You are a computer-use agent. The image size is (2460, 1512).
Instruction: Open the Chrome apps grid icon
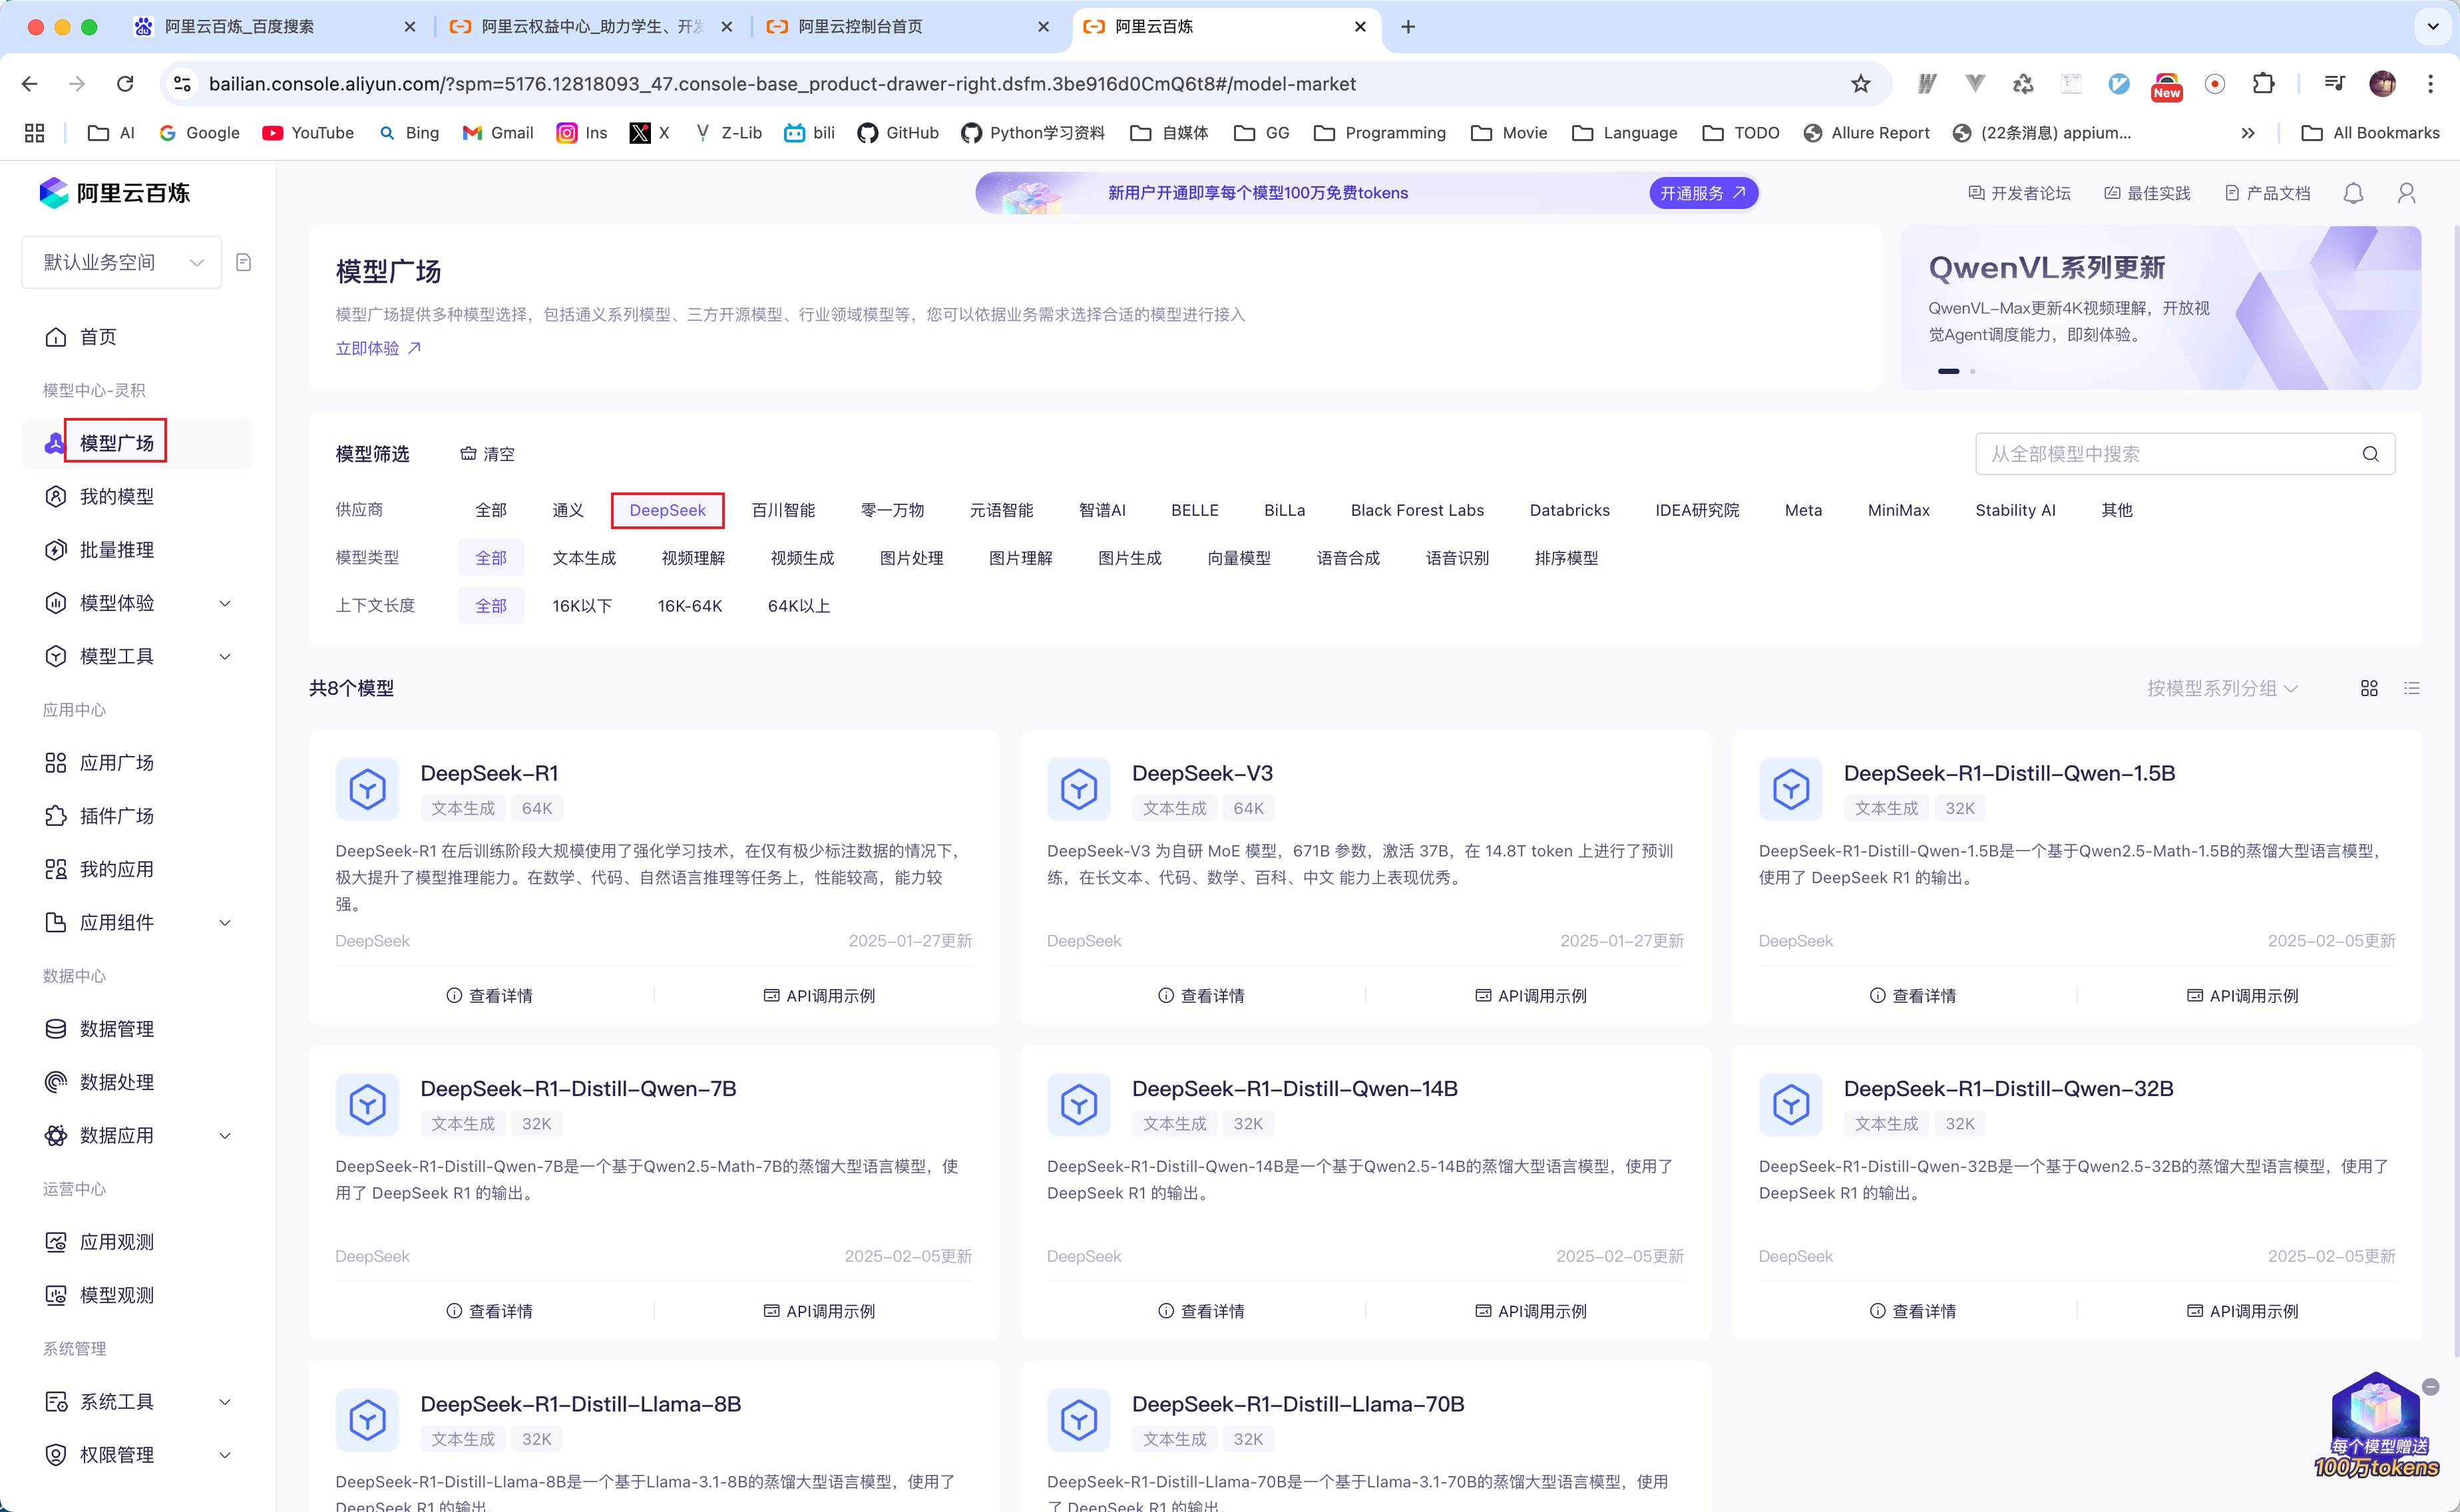point(34,133)
